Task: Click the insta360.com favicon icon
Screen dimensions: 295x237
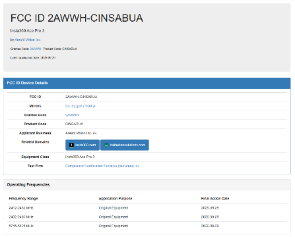Action: (x=71, y=145)
